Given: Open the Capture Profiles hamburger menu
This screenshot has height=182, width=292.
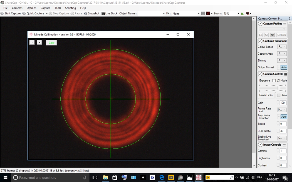Looking at the screenshot, I should (x=285, y=24).
